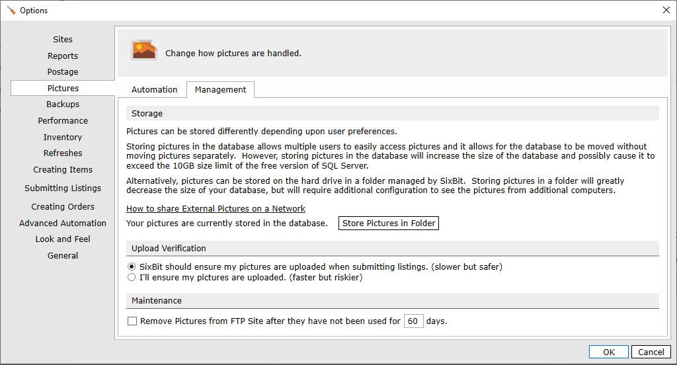The image size is (677, 365).
Task: Switch to the Management tab
Action: click(x=220, y=90)
